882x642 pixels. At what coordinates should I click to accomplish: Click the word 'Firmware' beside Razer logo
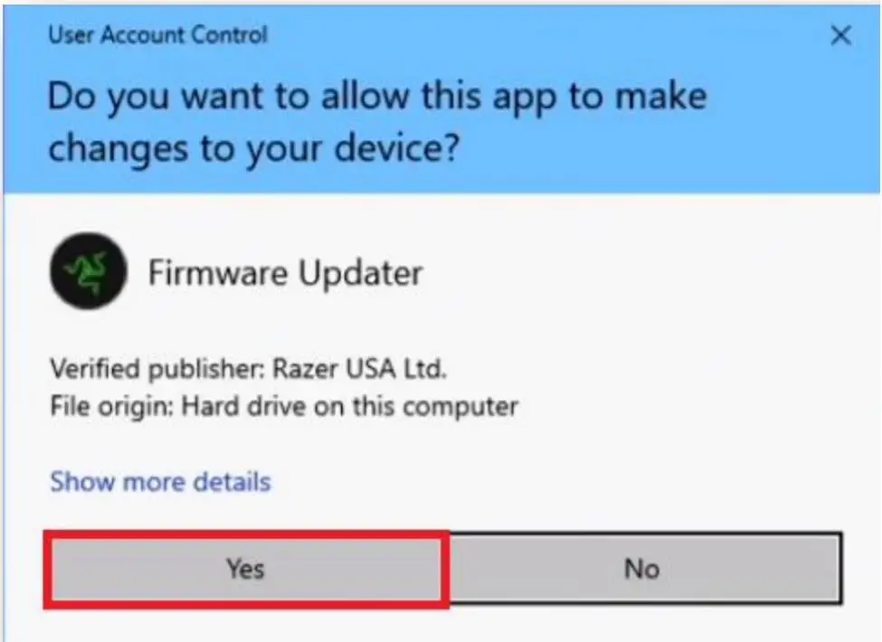(217, 273)
